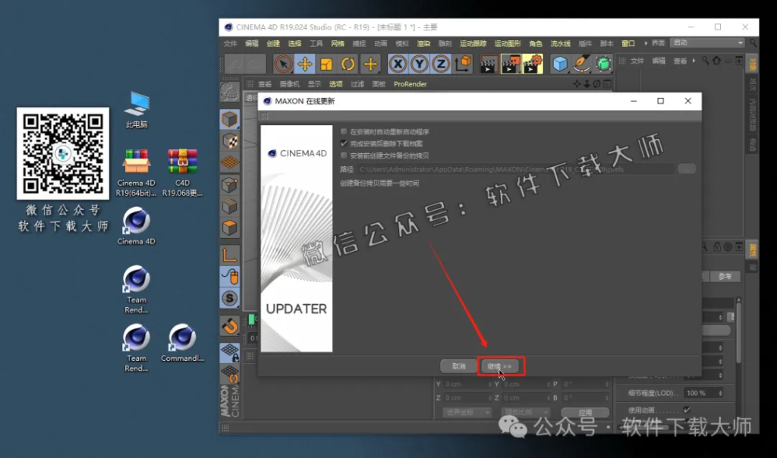
Task: Click the cube primitive icon
Action: 560,64
